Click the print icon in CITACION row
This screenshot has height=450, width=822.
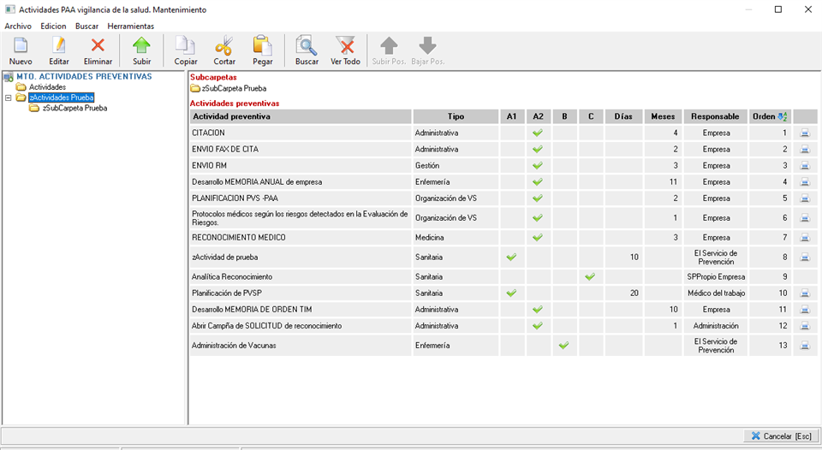coord(805,133)
